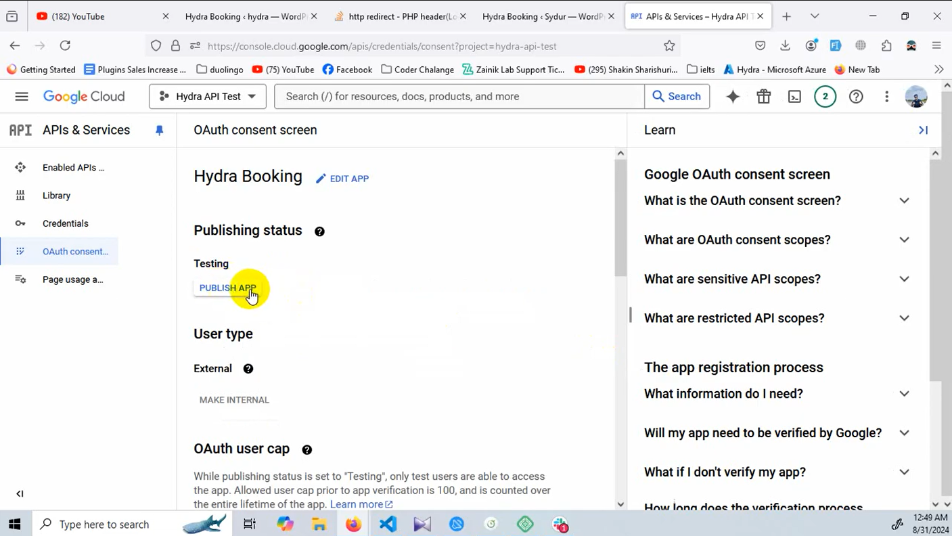Click the PUBLISH APP button

pyautogui.click(x=227, y=288)
